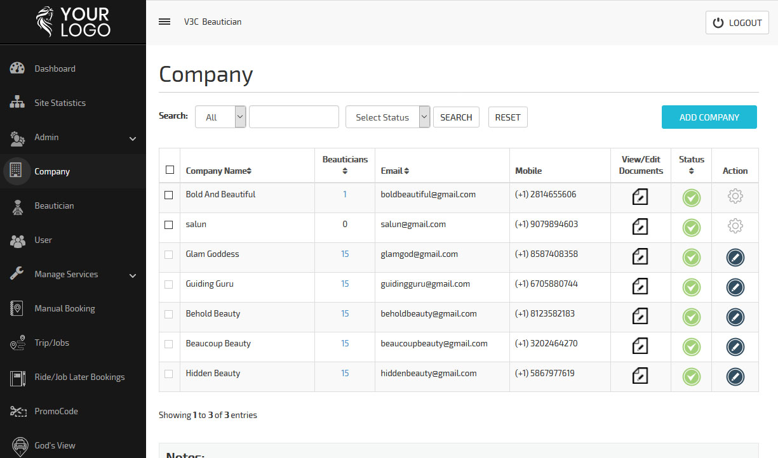Check the Glam Goddess row checkbox
Image resolution: width=778 pixels, height=458 pixels.
(168, 254)
